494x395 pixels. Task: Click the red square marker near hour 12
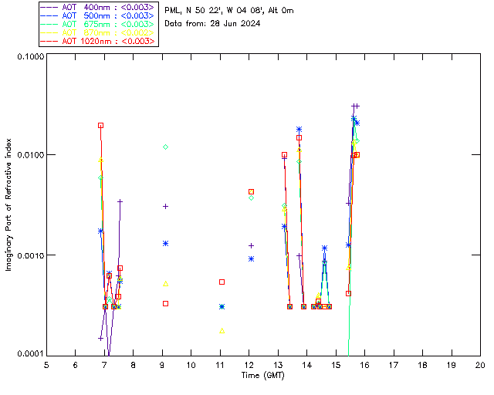point(251,192)
